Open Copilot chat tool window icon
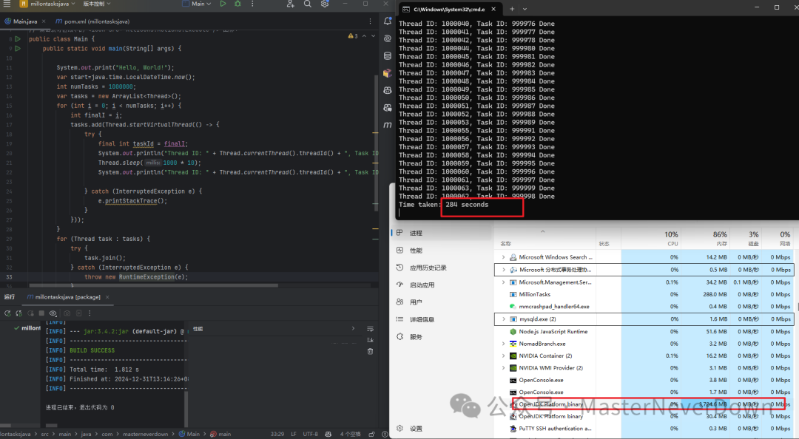 387,108
